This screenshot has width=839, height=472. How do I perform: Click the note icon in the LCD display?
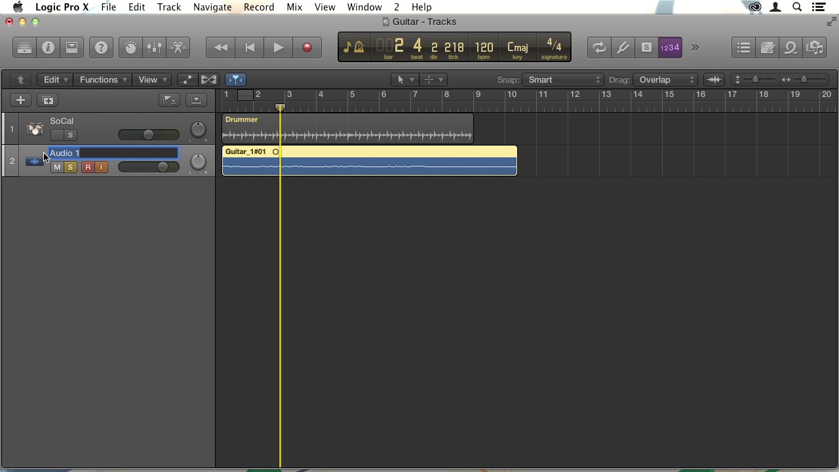coord(347,47)
